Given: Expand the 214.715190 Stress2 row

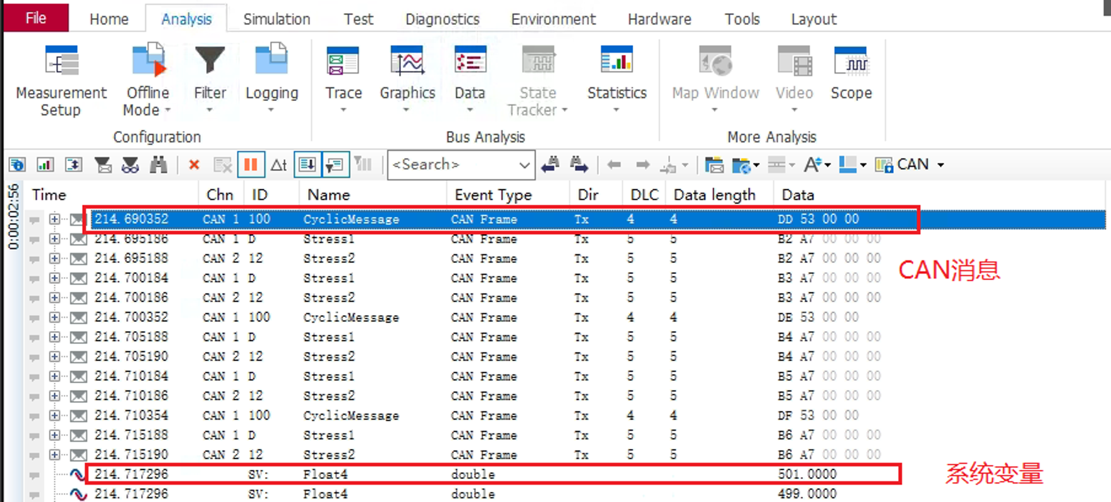Looking at the screenshot, I should point(54,455).
